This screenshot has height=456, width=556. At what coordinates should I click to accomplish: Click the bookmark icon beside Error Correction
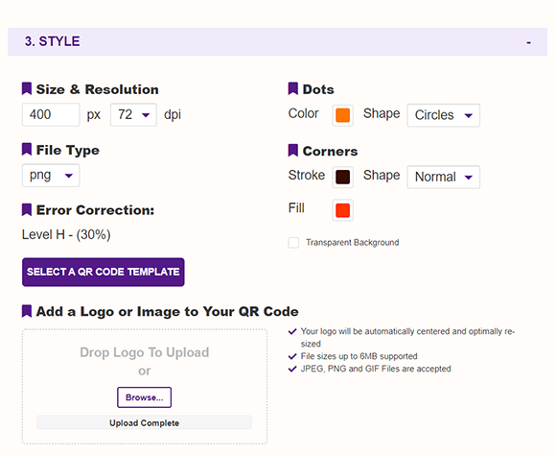tap(27, 209)
